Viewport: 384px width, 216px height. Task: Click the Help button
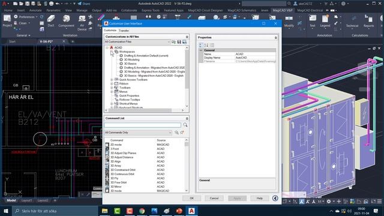(260, 198)
